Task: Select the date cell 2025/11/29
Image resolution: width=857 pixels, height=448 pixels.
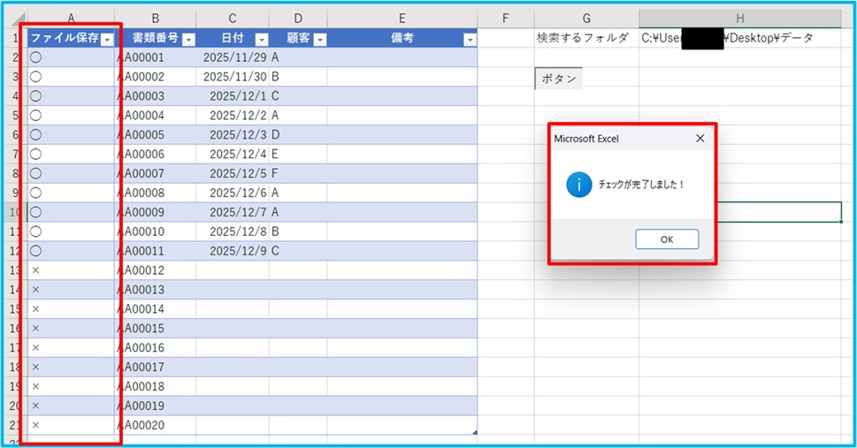Action: tap(233, 57)
